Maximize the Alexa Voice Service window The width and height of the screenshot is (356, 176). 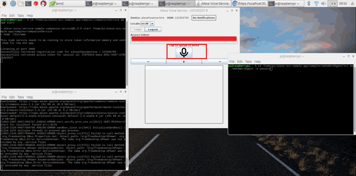232,10
